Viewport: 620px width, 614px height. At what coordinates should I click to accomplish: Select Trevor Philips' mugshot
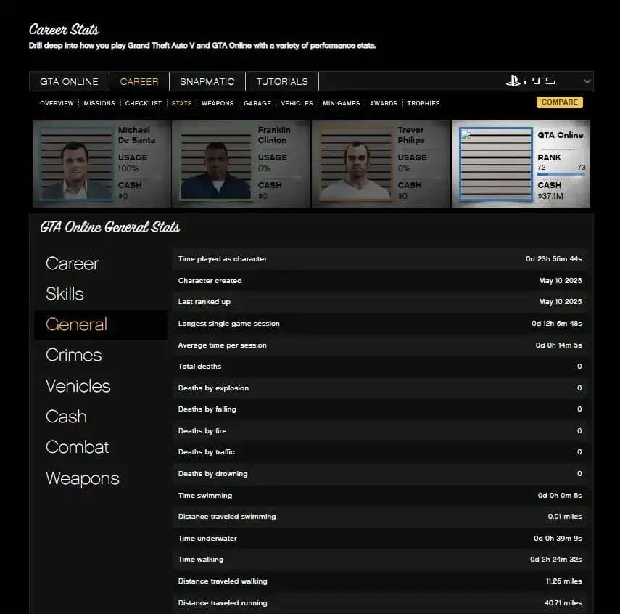356,164
